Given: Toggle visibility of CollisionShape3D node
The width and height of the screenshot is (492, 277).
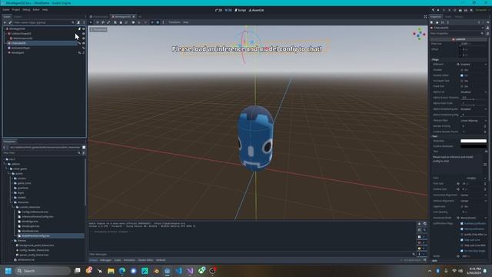Looking at the screenshot, I should [x=84, y=34].
